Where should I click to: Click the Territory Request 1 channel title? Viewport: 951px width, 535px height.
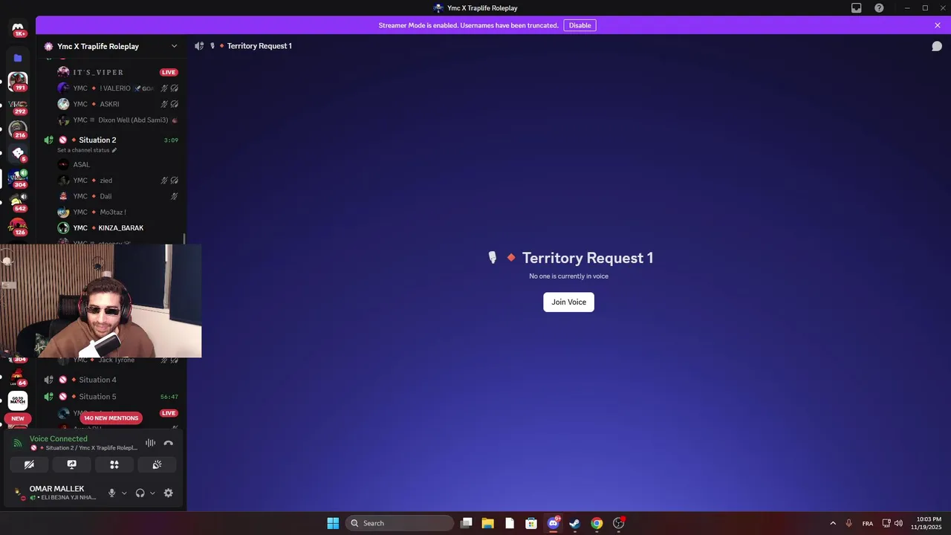point(259,46)
